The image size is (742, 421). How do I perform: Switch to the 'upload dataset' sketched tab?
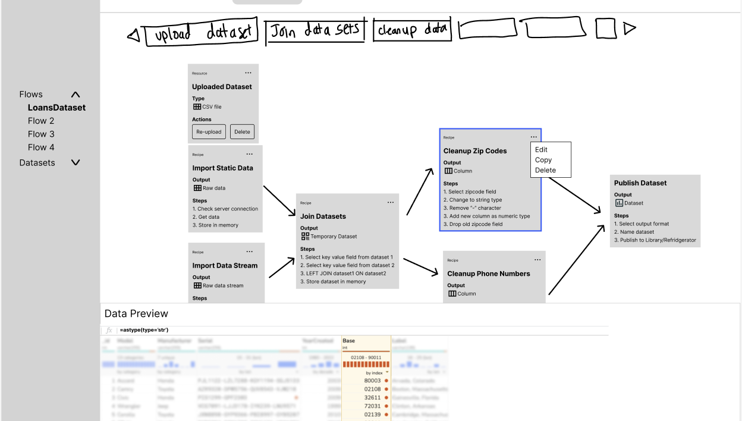click(x=203, y=32)
